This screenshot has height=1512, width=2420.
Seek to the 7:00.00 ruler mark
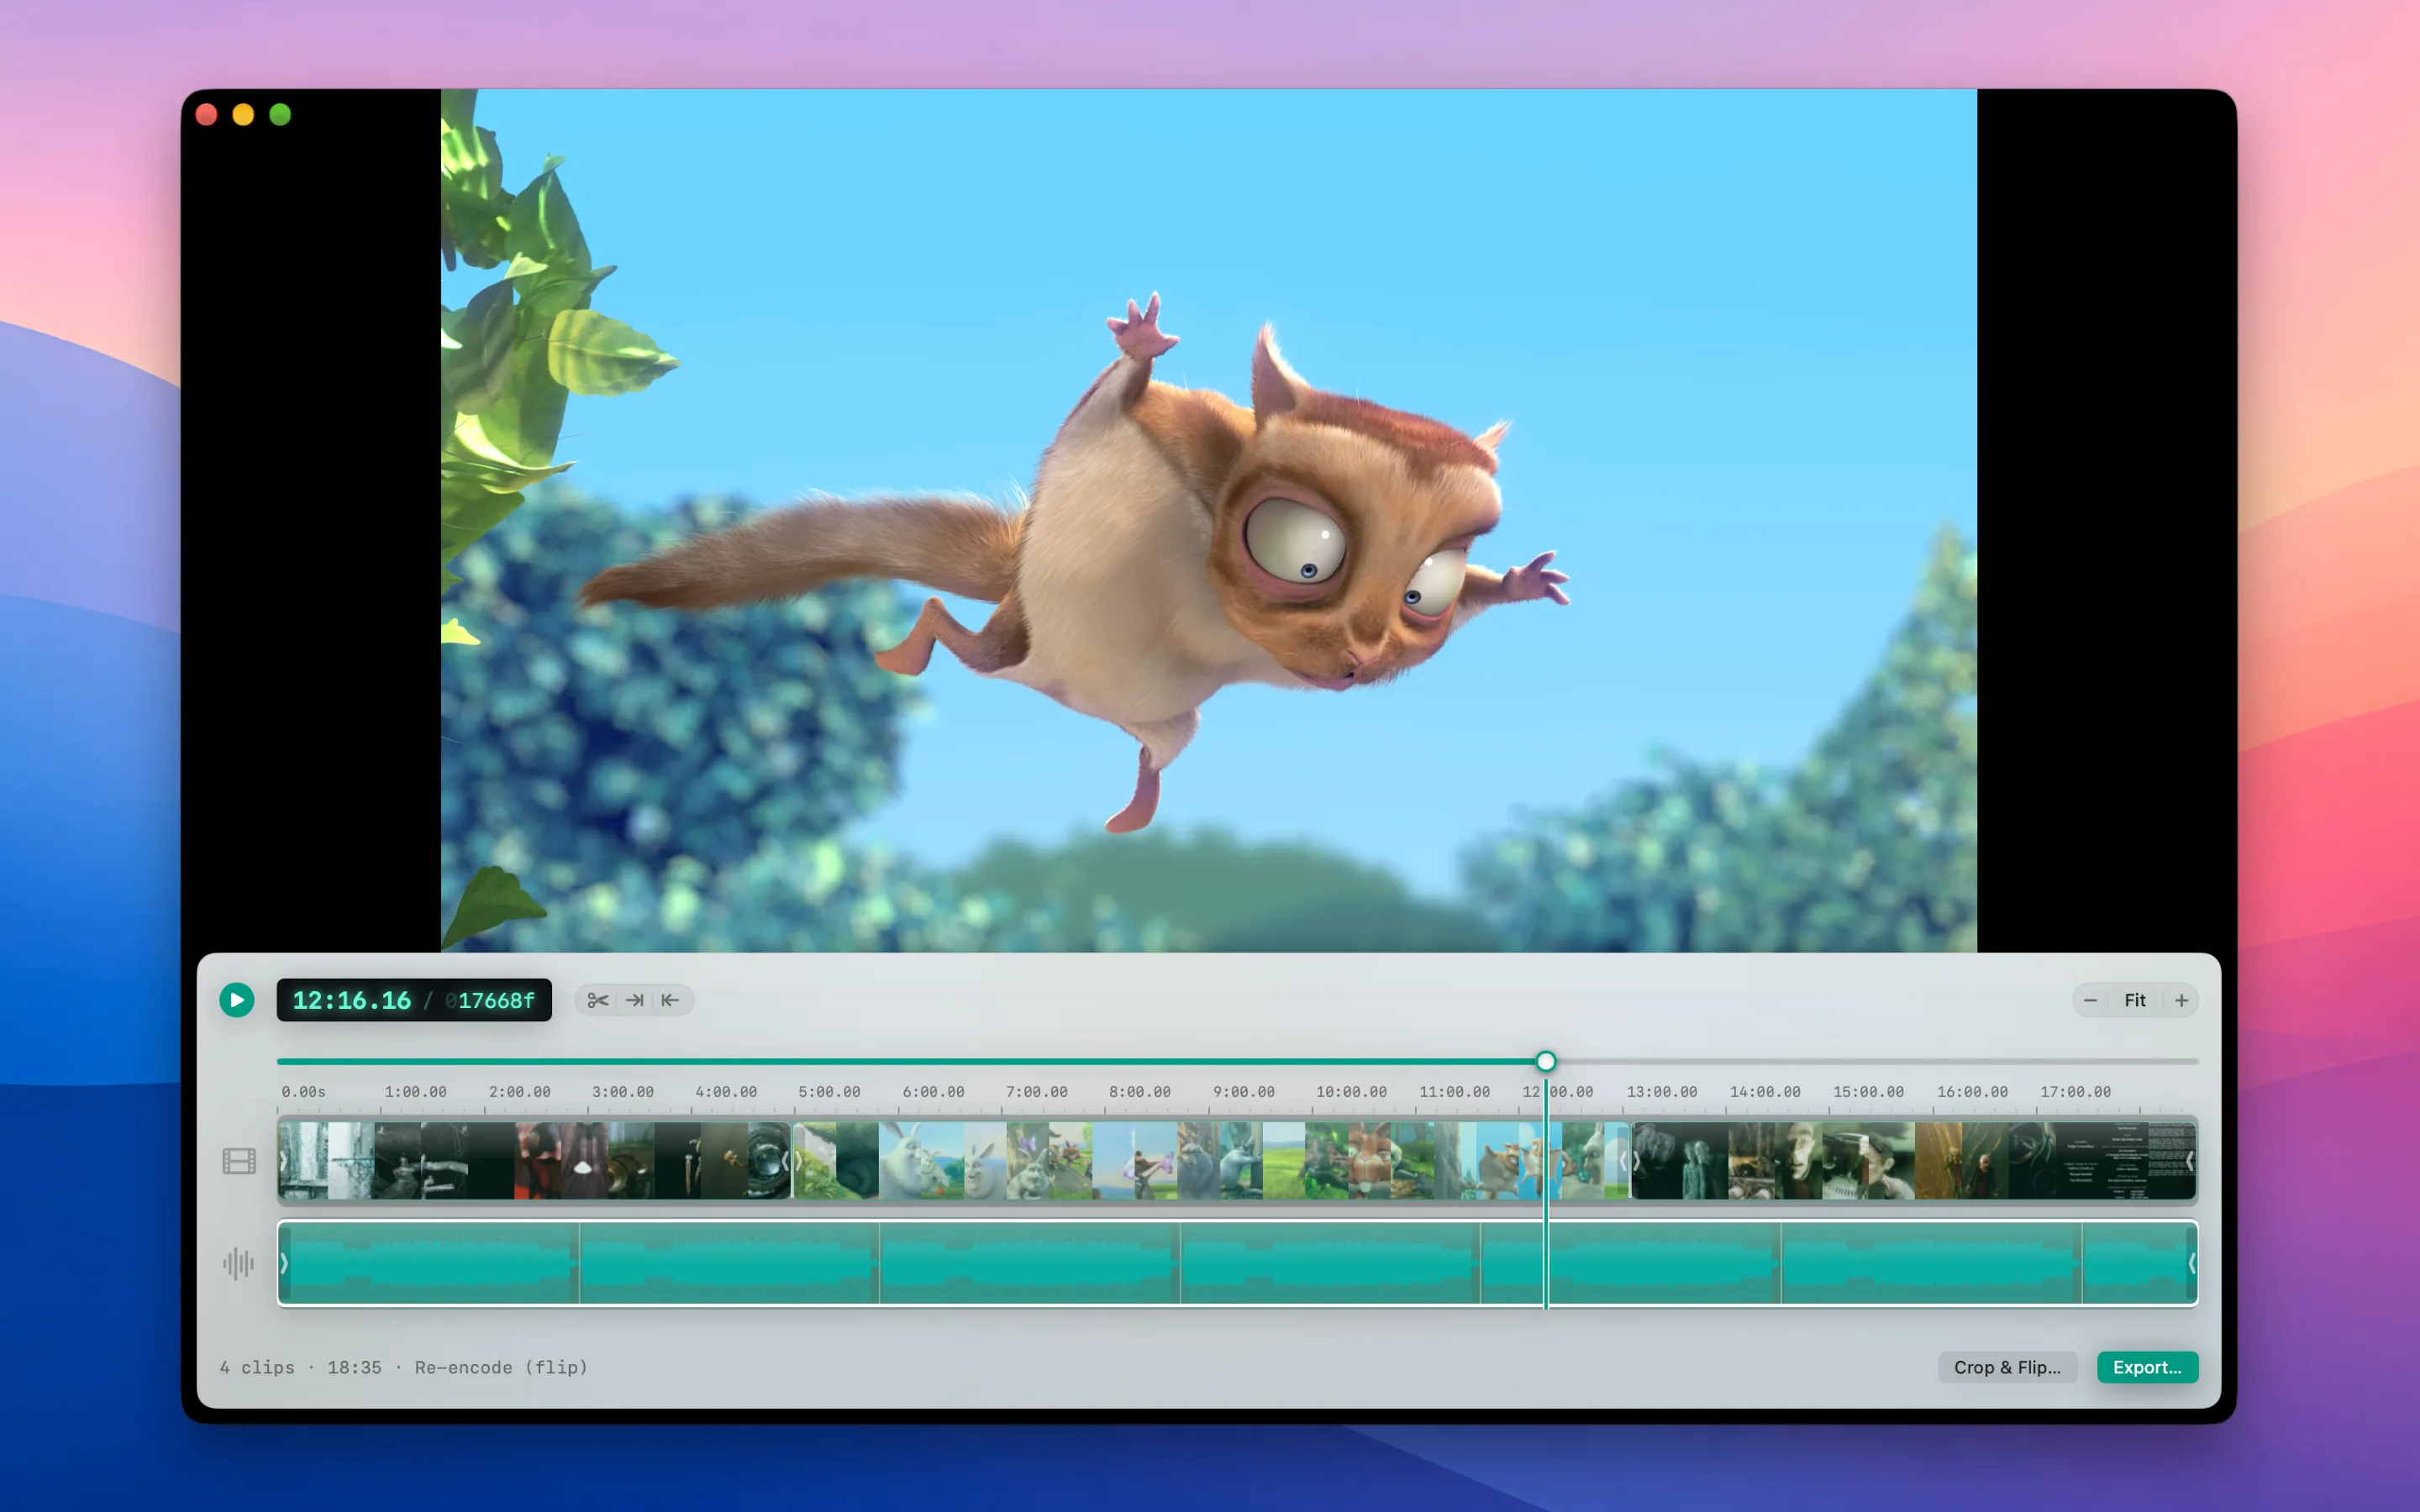[1036, 1092]
